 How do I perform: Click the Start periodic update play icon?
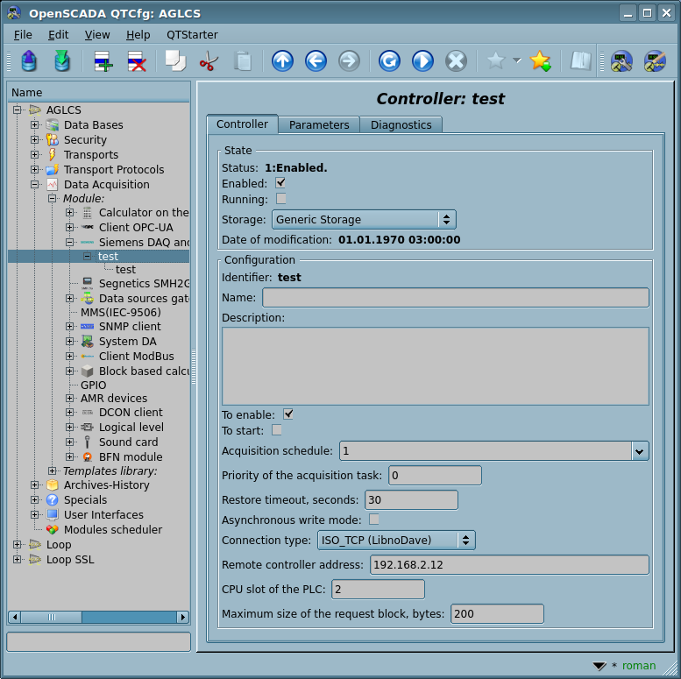point(422,61)
